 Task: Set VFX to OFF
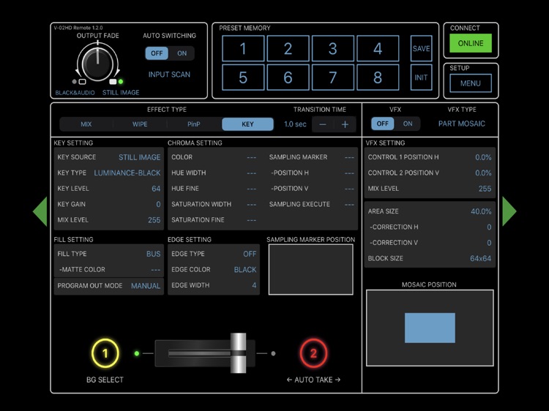coord(382,124)
